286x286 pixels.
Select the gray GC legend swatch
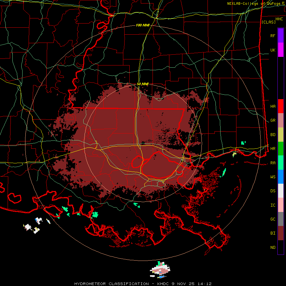pyautogui.click(x=281, y=219)
